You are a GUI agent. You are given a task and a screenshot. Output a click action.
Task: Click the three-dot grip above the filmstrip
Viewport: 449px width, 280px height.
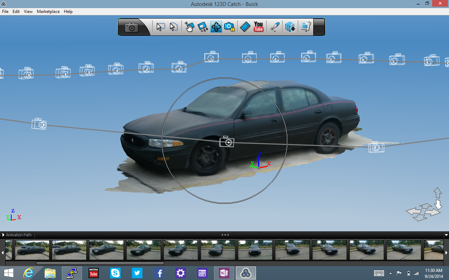225,235
